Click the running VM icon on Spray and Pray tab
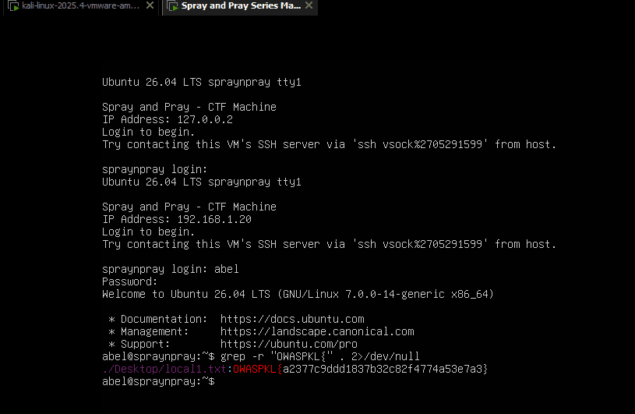The image size is (635, 414). pos(172,6)
